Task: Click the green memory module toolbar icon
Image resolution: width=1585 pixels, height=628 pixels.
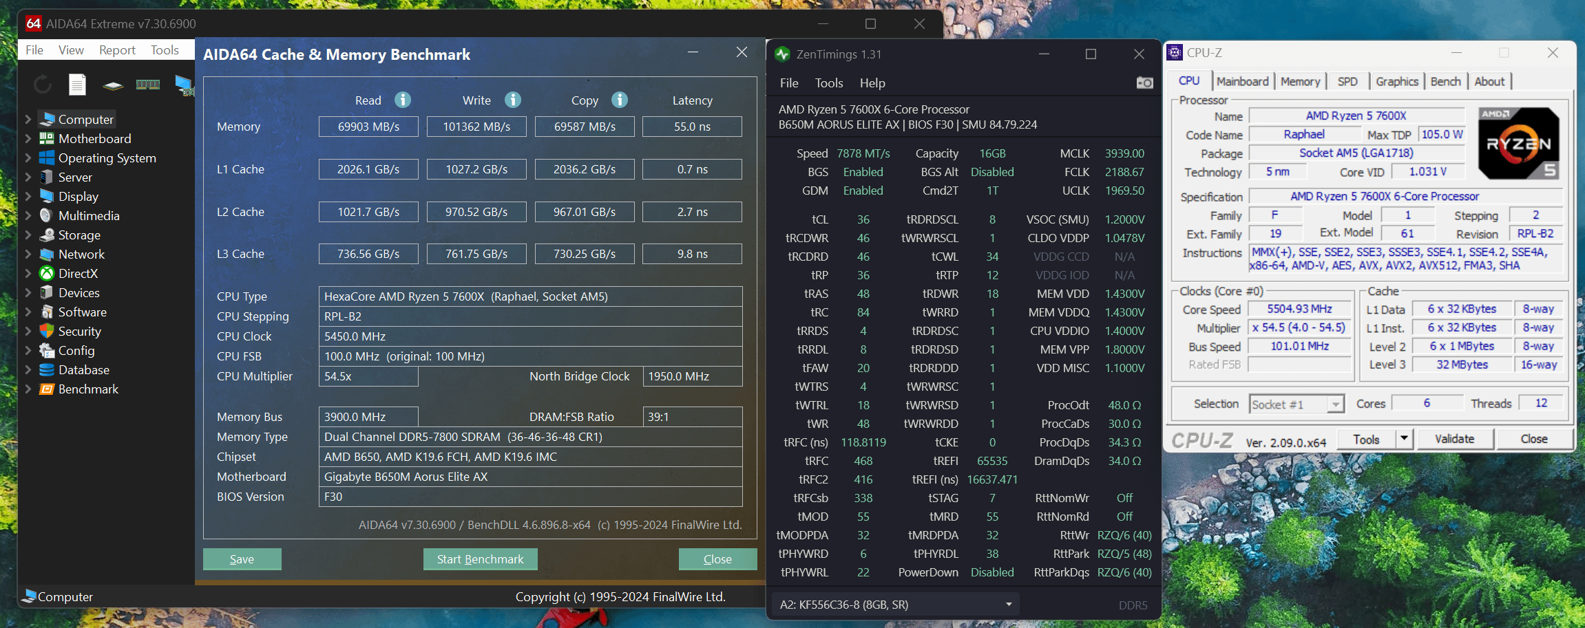Action: coord(148,85)
